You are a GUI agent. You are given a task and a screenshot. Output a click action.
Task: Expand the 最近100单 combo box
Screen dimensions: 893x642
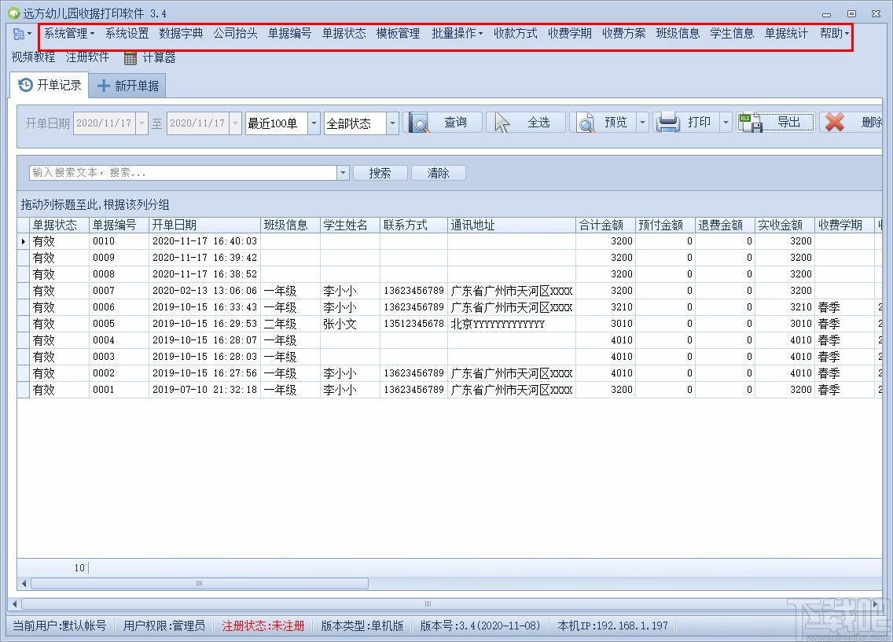coord(314,123)
